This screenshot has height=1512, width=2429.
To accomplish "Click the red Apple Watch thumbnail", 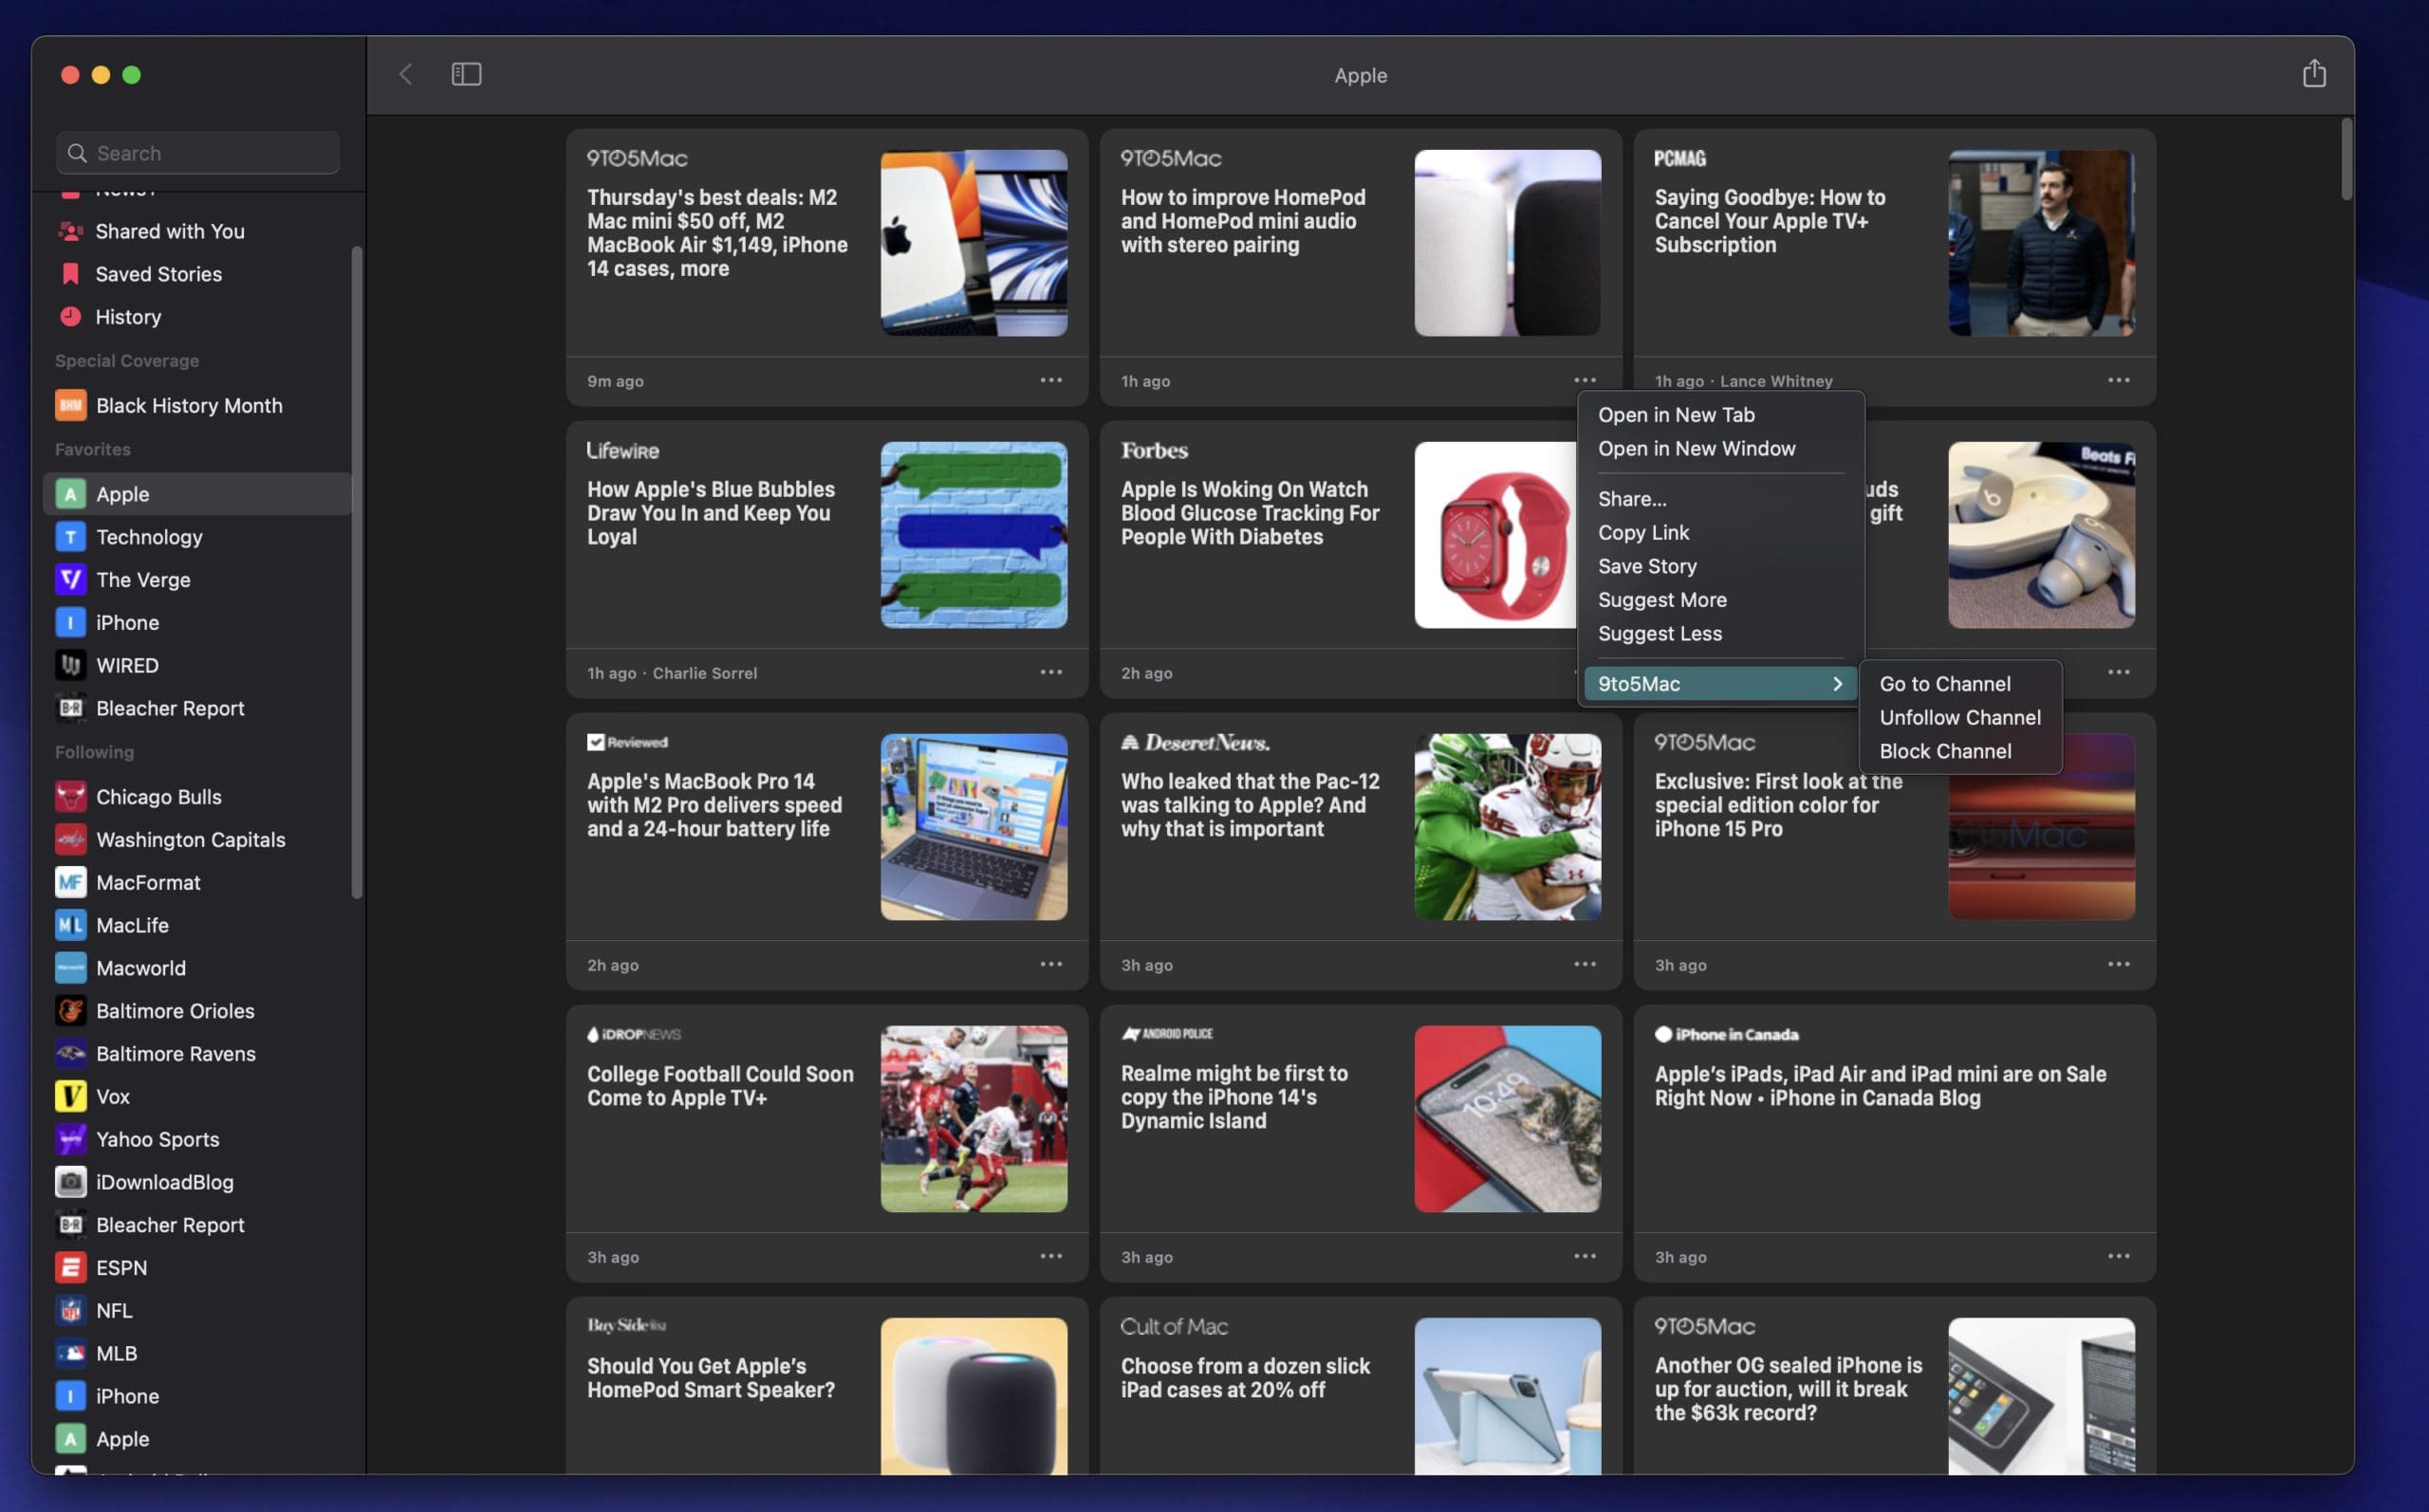I will (x=1495, y=535).
